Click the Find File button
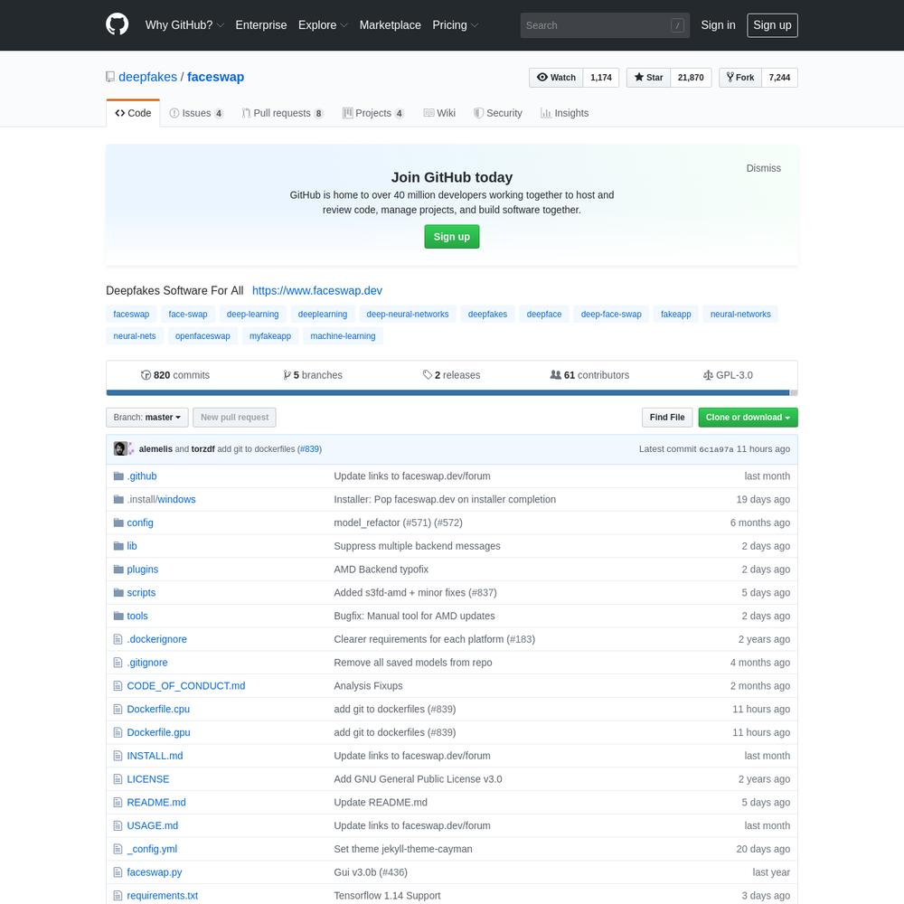Screen dimensions: 904x904 [667, 418]
